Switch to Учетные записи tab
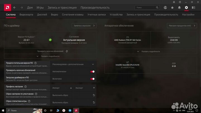Image resolution: width=201 pixels, height=113 pixels. coord(97,15)
